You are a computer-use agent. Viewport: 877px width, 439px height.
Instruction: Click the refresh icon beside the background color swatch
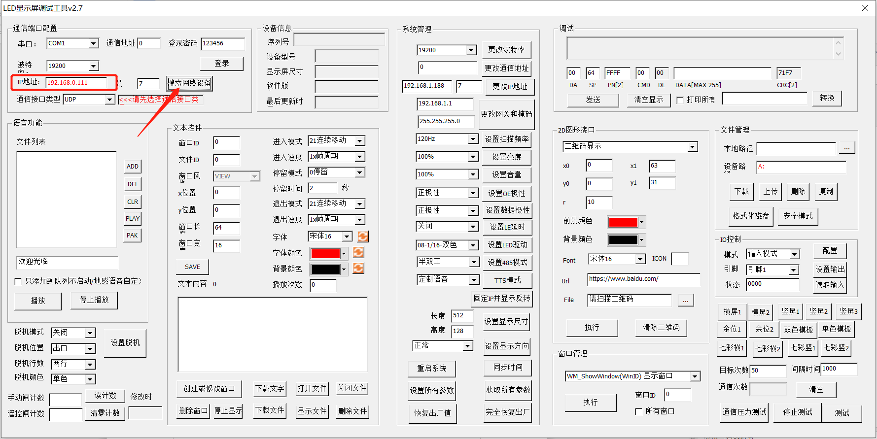[x=359, y=268]
